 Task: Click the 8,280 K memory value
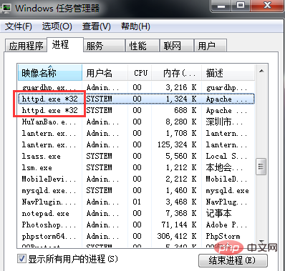point(181,122)
